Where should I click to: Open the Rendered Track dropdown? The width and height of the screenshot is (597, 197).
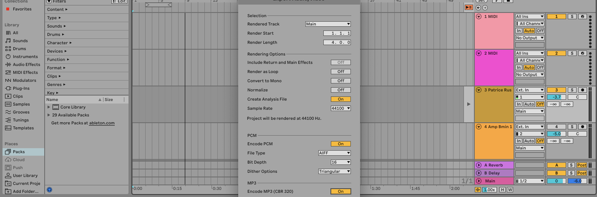(x=328, y=24)
